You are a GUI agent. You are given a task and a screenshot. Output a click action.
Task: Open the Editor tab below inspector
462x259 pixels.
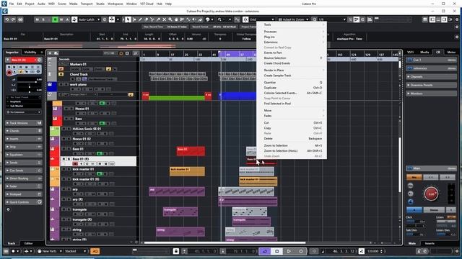[28, 243]
